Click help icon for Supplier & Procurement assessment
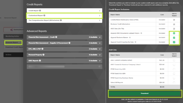This screenshot has width=183, height=103. (69, 43)
